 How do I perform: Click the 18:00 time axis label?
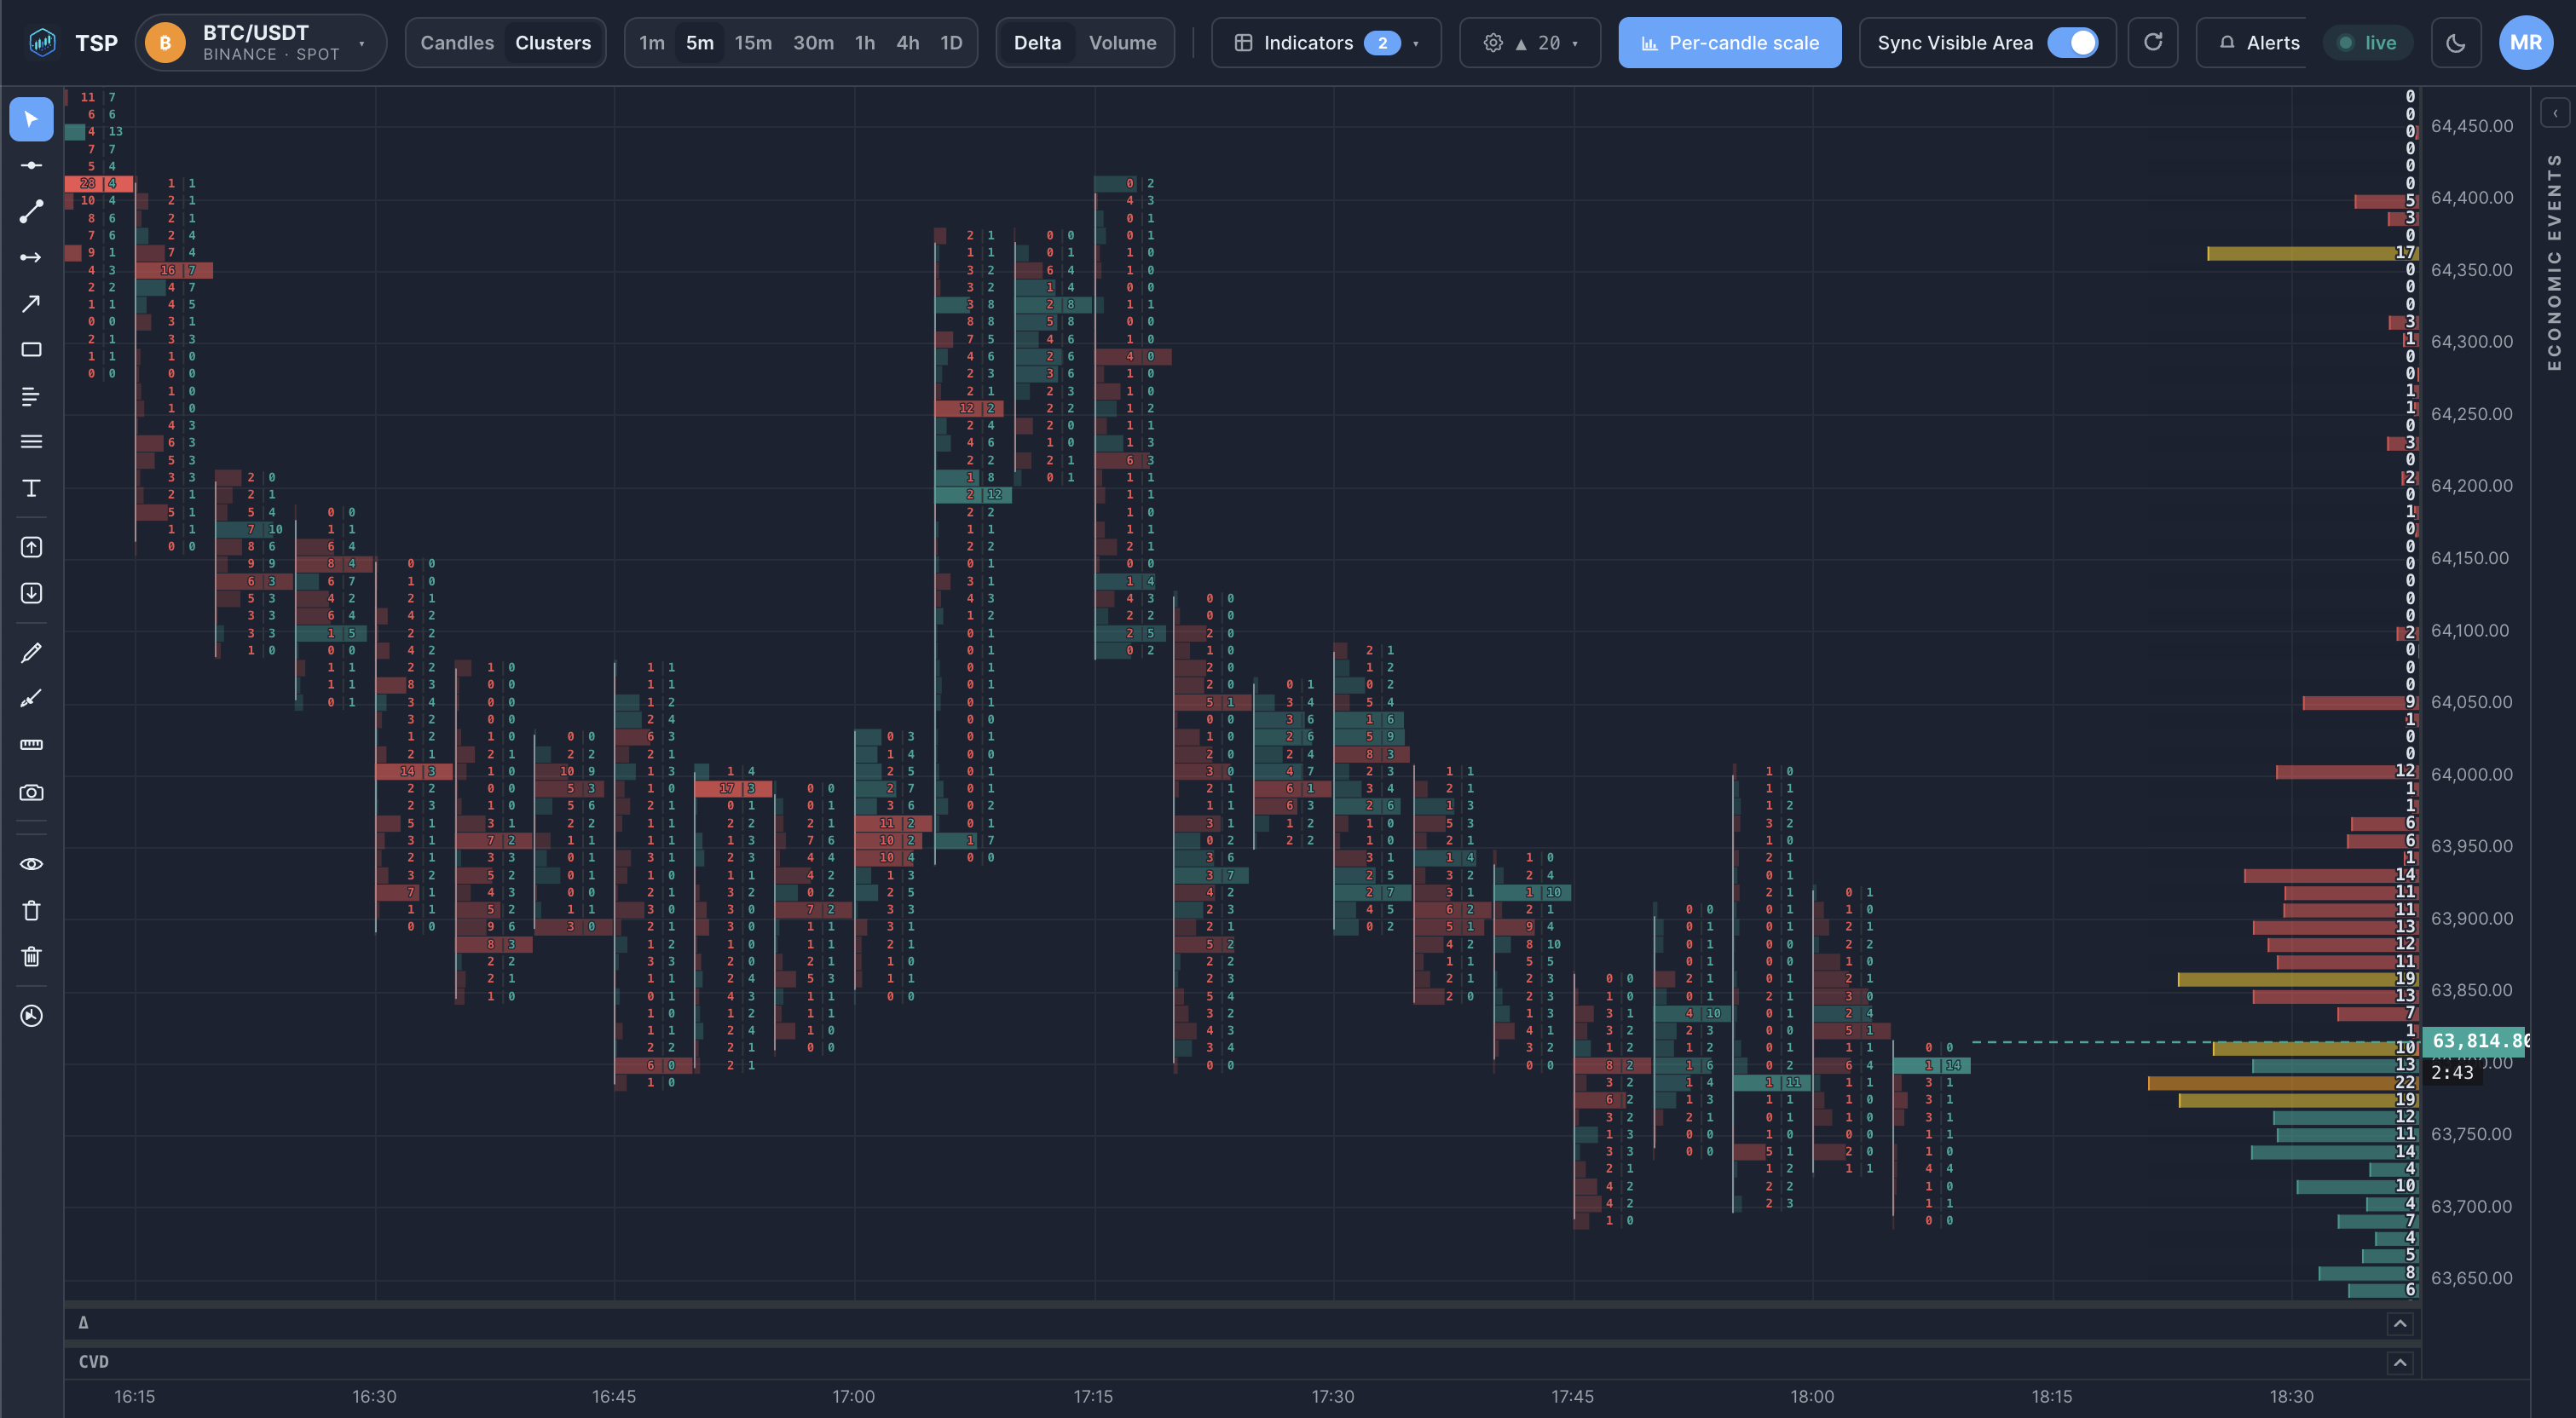(x=1812, y=1396)
